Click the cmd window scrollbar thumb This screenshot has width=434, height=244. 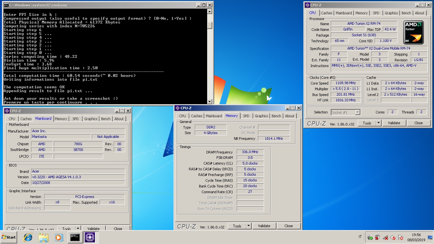pyautogui.click(x=209, y=25)
